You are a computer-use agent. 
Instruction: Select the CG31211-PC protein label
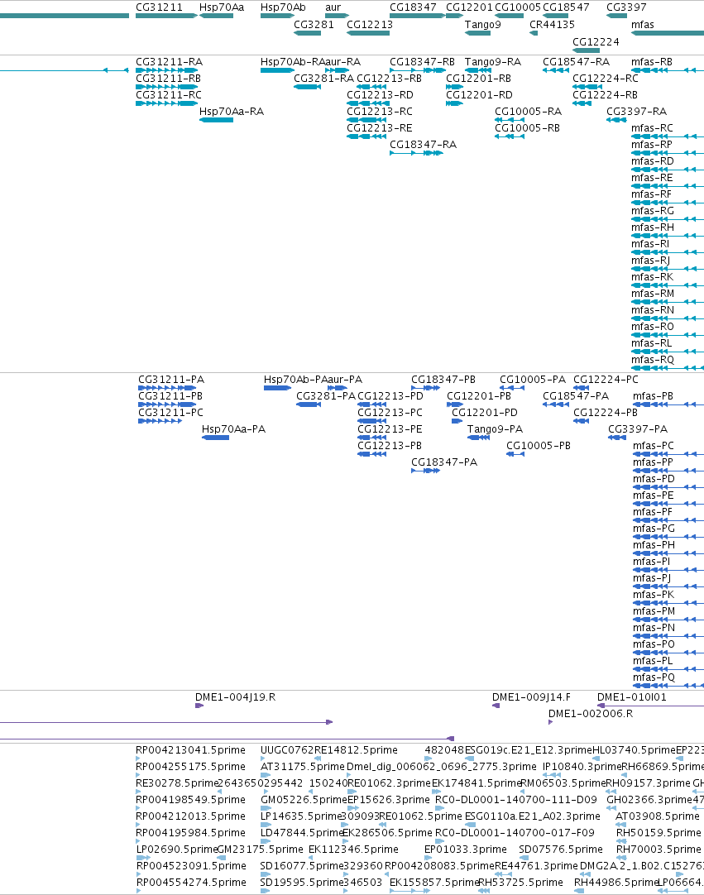pos(170,413)
